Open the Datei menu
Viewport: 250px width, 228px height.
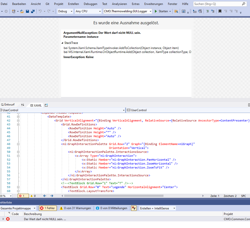click(4, 4)
